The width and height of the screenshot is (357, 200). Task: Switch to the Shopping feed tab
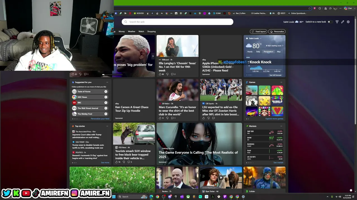click(151, 31)
